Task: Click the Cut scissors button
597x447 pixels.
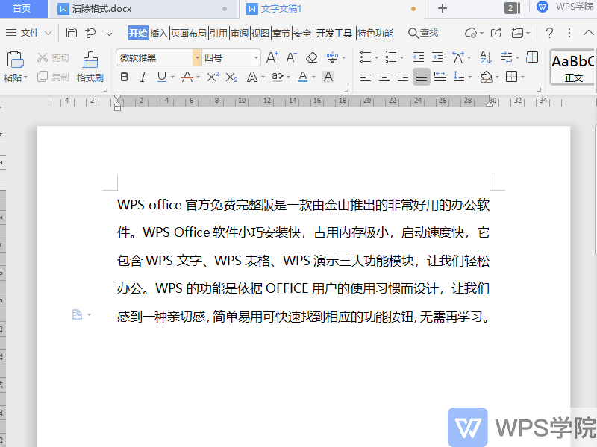Action: click(53, 57)
